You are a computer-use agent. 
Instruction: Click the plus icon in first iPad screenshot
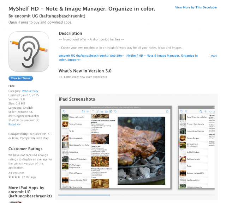click(x=88, y=111)
